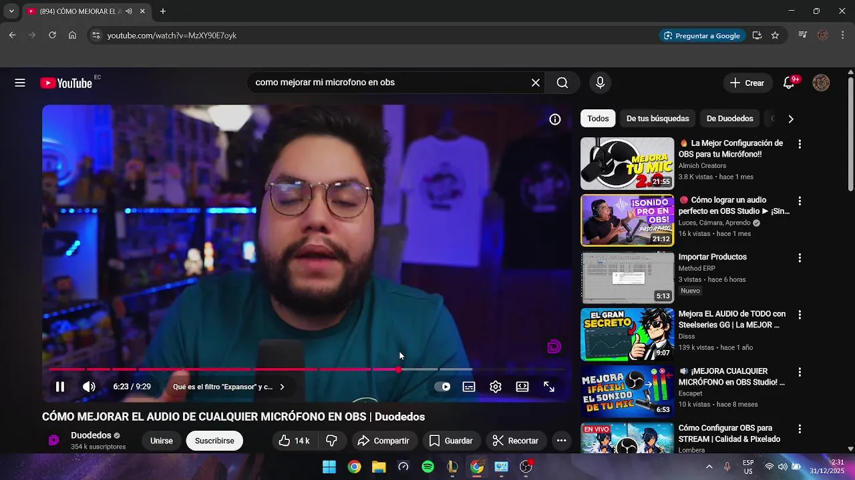
Task: Go back in the browser
Action: pos(12,35)
